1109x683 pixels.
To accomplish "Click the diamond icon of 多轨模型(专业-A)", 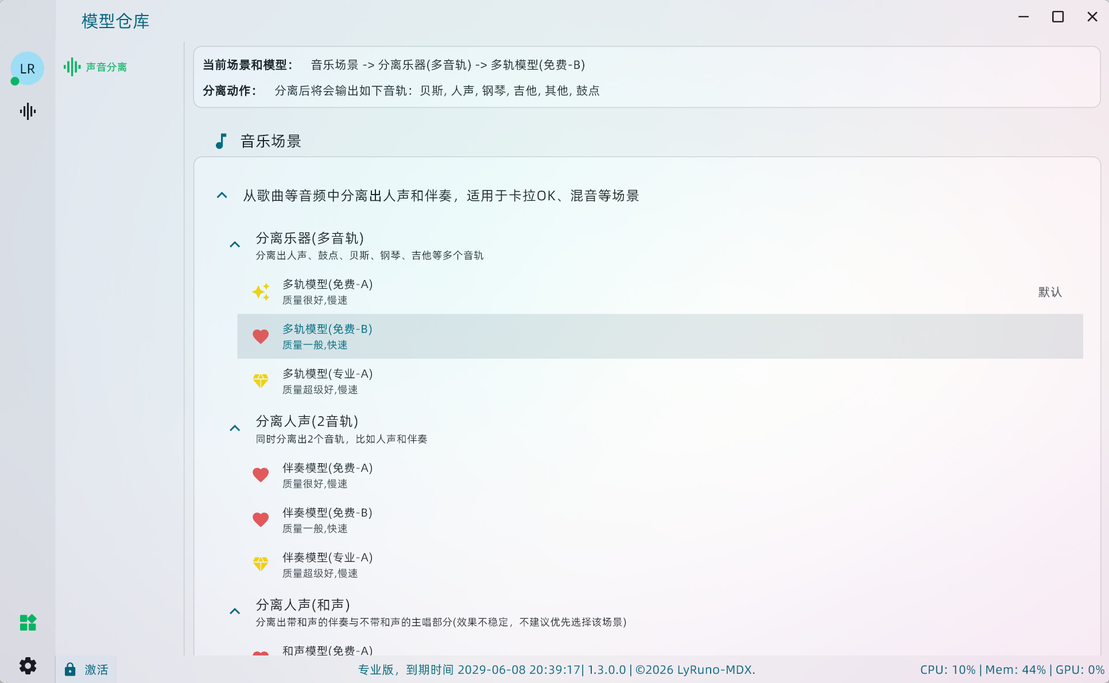I will [x=261, y=381].
